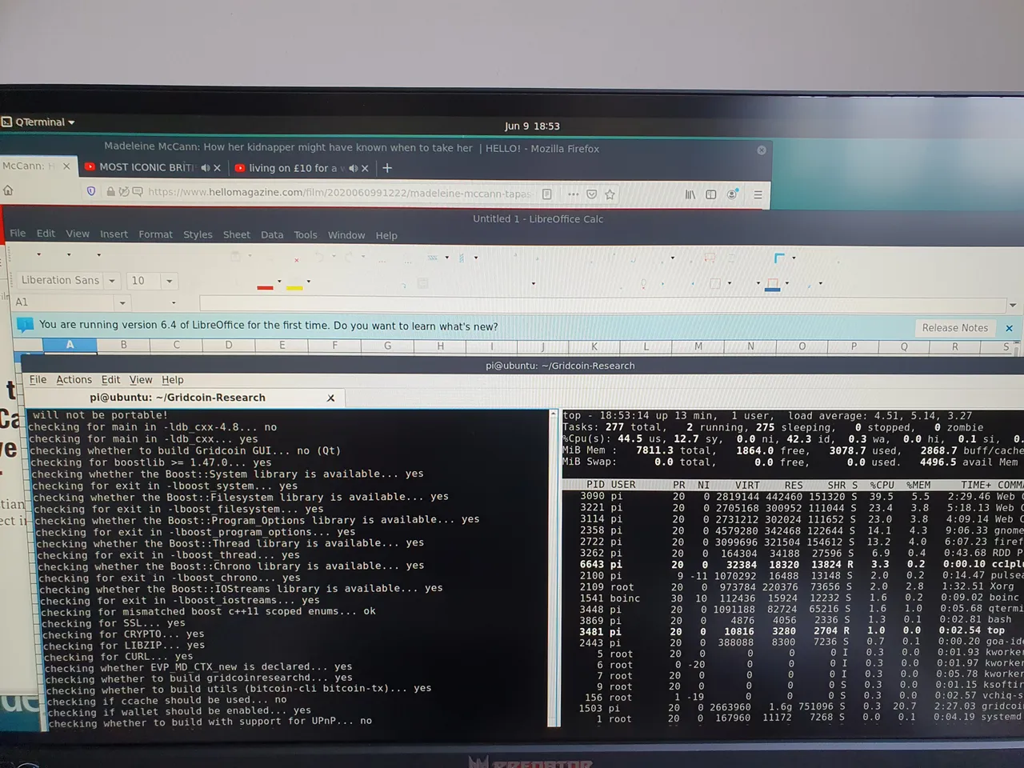
Task: Close the MOST ICONIC BRIT tab
Action: point(217,168)
